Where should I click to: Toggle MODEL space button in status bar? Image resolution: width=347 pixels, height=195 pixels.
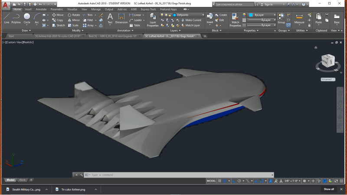pos(211,181)
